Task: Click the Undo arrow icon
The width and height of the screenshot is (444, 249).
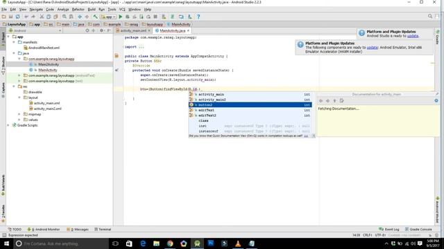Action: pyautogui.click(x=26, y=17)
